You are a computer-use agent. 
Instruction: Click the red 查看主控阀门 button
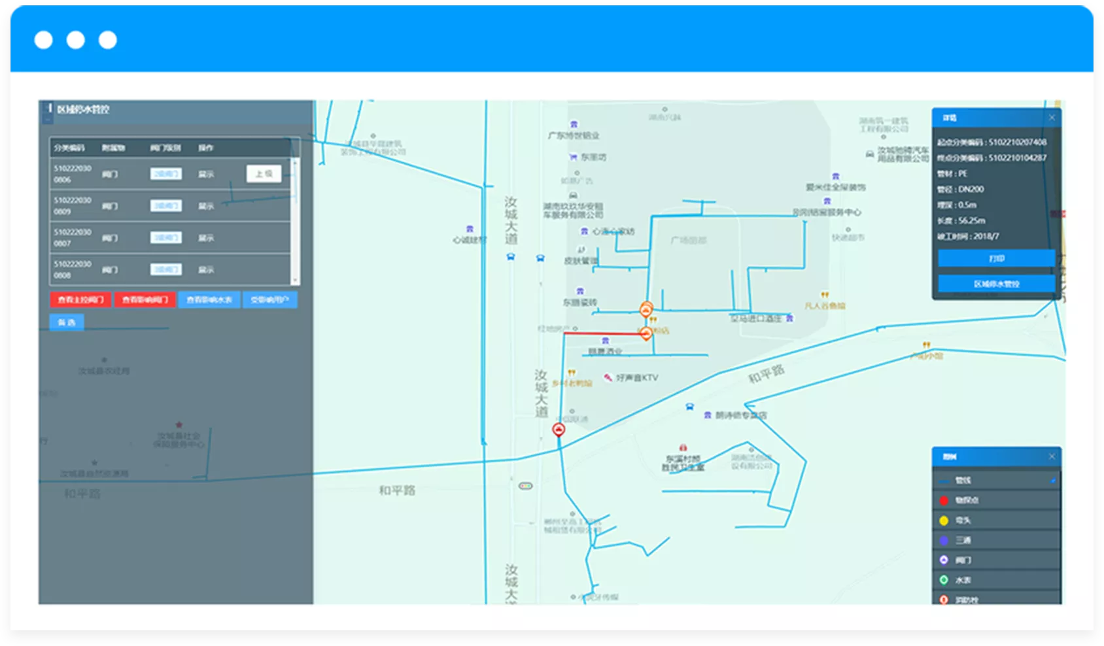[x=80, y=300]
